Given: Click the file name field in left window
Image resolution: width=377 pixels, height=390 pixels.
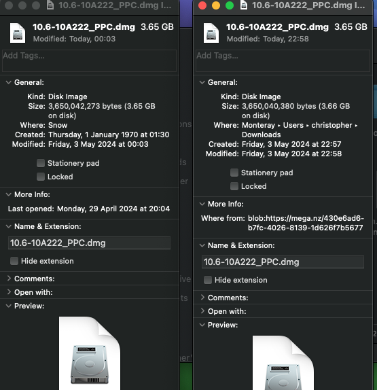Looking at the screenshot, I should (89, 243).
